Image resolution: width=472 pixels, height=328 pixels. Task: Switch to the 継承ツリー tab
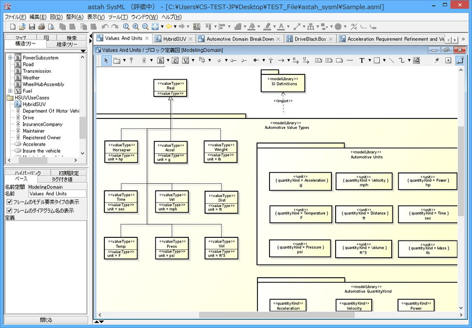tap(67, 44)
